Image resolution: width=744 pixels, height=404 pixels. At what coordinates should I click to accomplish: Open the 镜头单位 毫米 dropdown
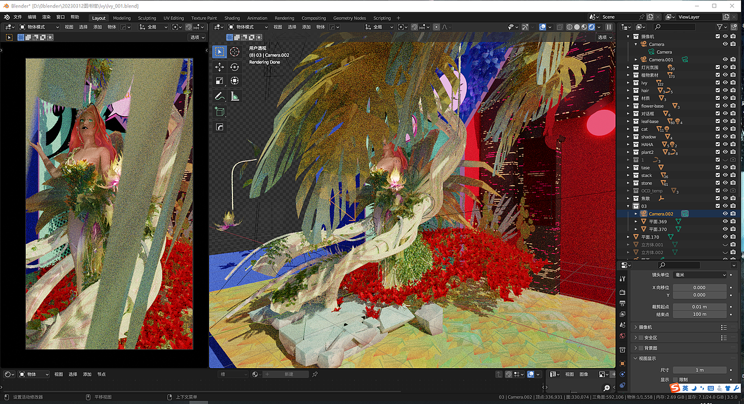pyautogui.click(x=700, y=275)
